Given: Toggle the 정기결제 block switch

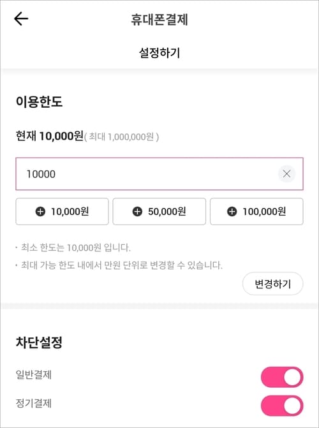Looking at the screenshot, I should click(x=282, y=406).
